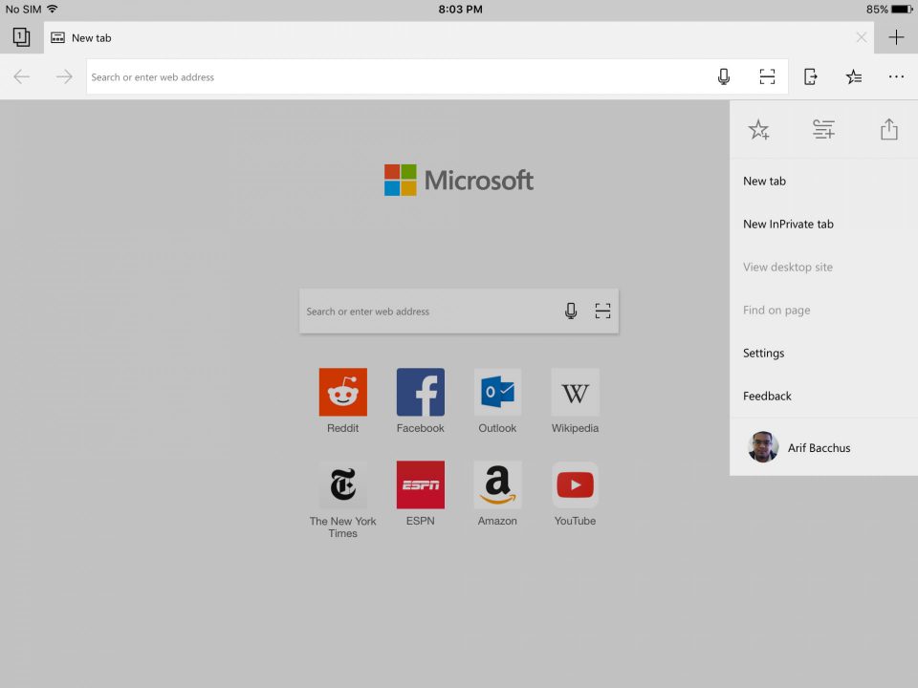Select New InPrivate tab from the menu
The width and height of the screenshot is (918, 688).
coord(788,224)
